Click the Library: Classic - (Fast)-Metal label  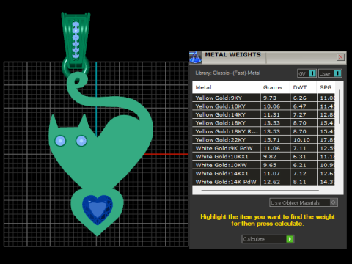tap(228, 73)
